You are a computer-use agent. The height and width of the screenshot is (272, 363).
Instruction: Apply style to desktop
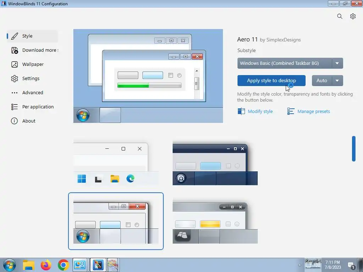[271, 80]
